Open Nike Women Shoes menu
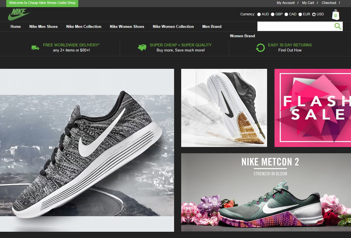 pos(127,26)
